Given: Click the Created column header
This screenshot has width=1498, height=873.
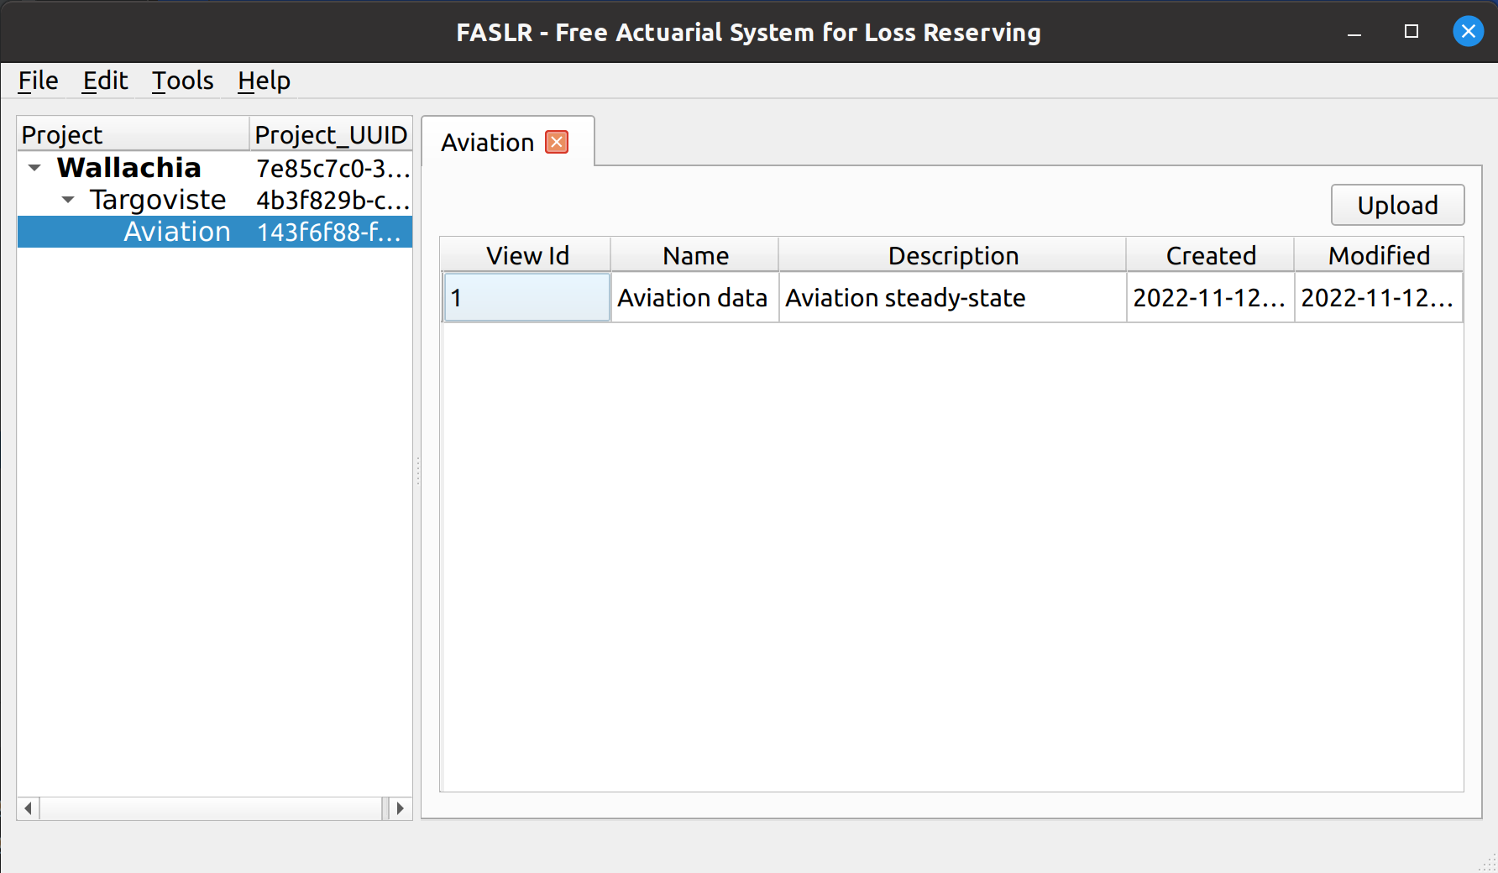Looking at the screenshot, I should click(1210, 255).
